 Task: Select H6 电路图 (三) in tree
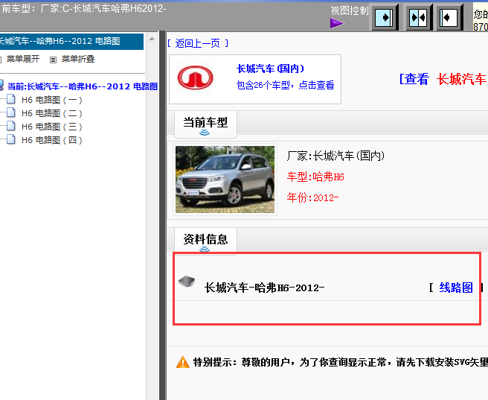[x=51, y=127]
